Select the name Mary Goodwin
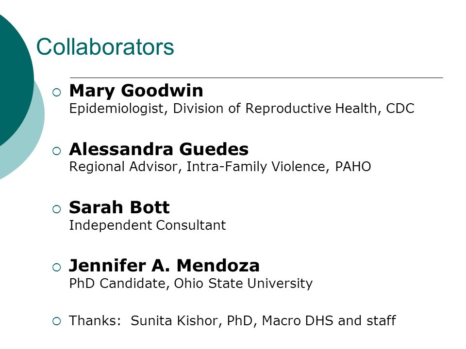The width and height of the screenshot is (466, 349). tap(136, 91)
